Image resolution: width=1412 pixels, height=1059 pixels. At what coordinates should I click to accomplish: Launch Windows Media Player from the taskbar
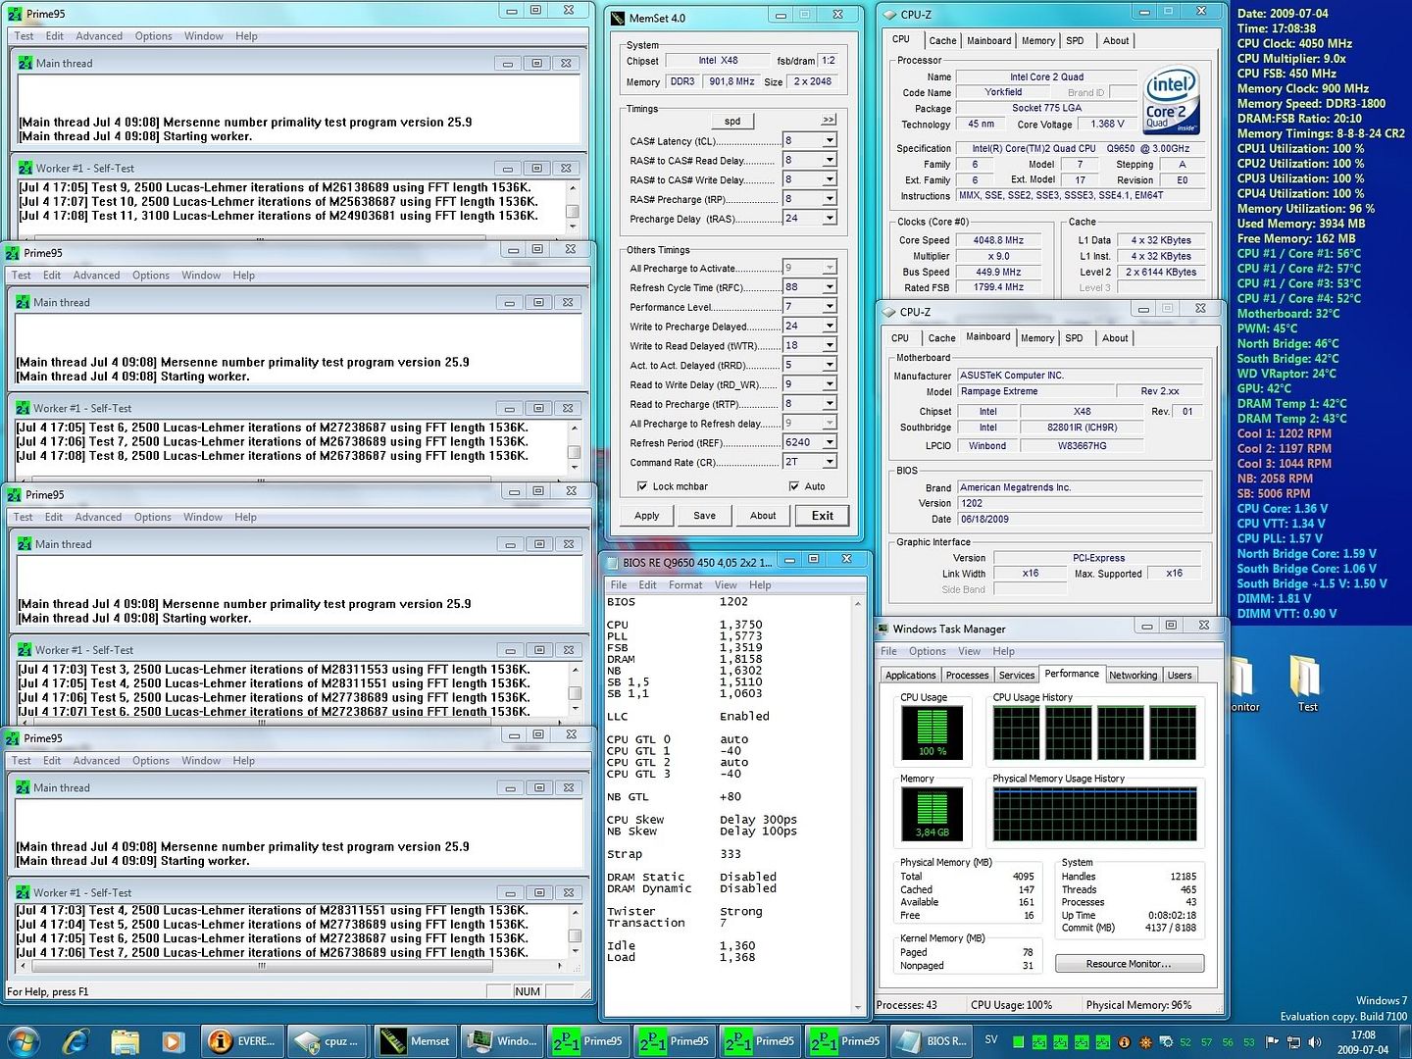(172, 1040)
